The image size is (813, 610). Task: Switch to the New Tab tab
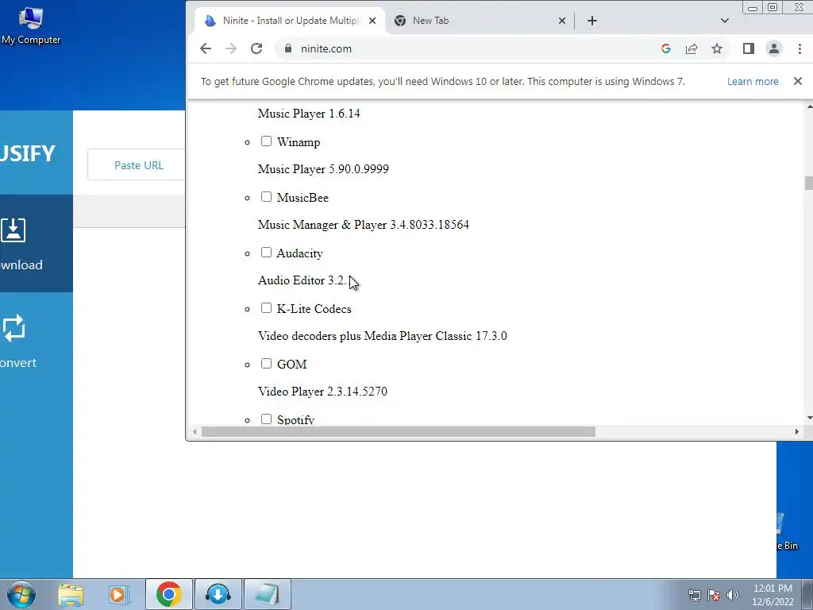coord(480,21)
